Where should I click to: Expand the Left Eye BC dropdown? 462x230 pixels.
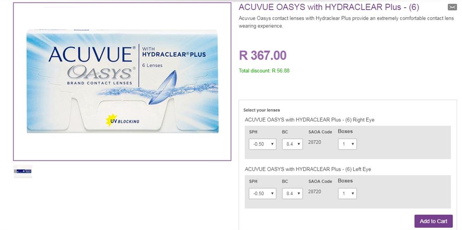point(292,193)
